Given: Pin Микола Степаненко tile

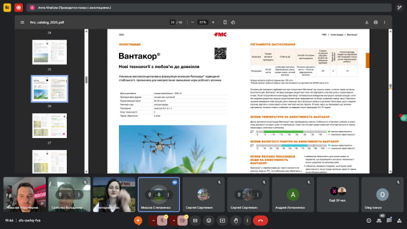Looking at the screenshot, I should pos(149,195).
